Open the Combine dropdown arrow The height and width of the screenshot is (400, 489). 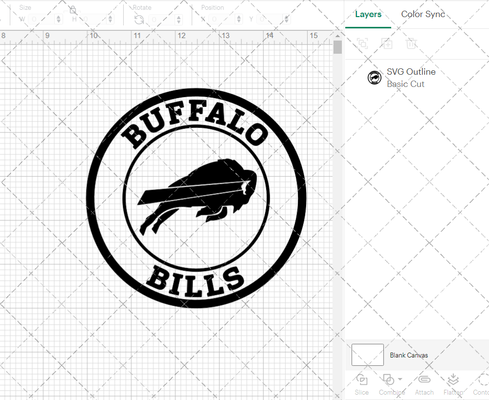[400, 379]
